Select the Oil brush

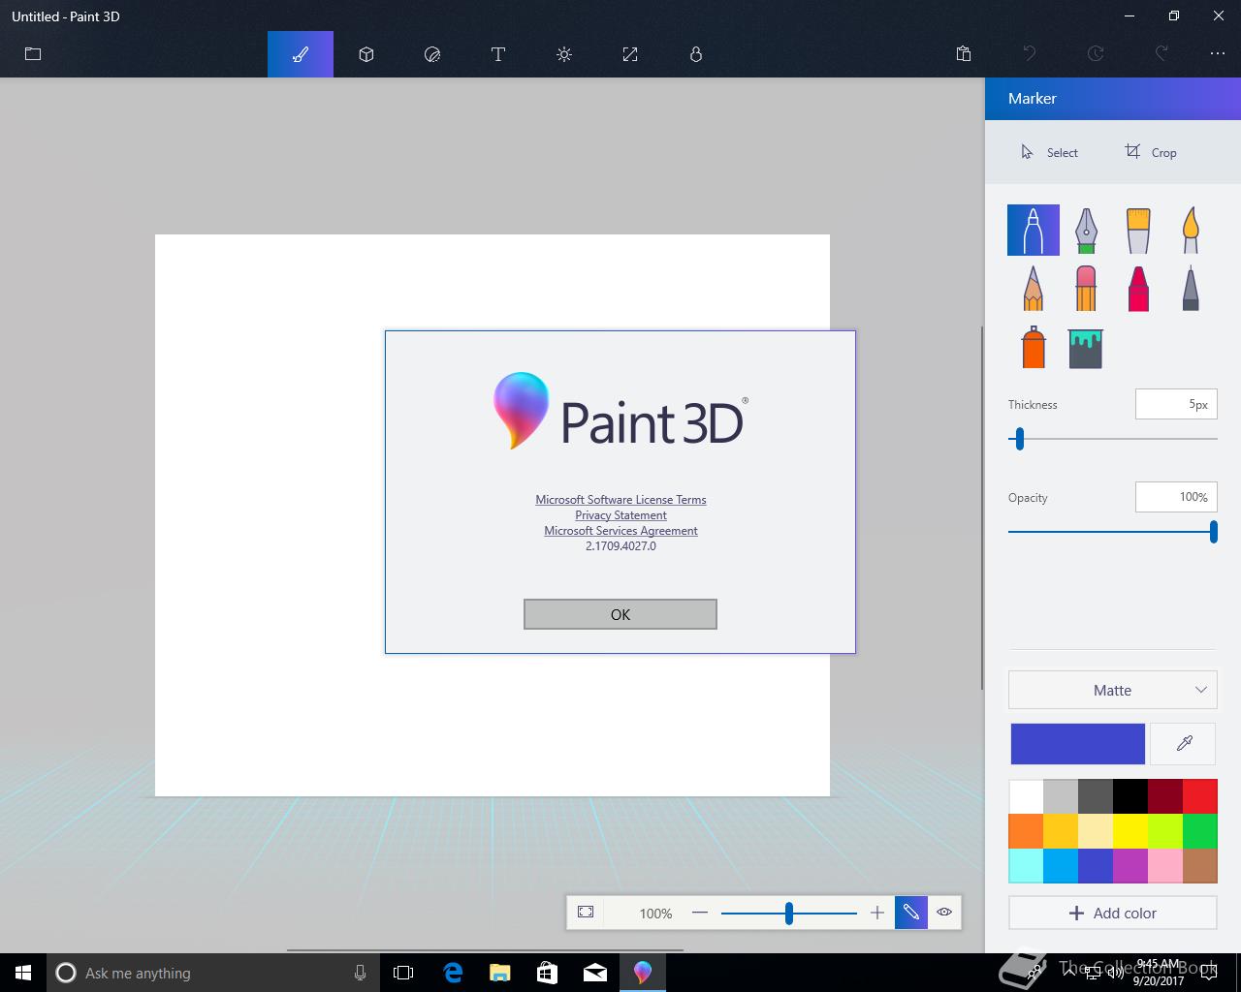[x=1138, y=231]
